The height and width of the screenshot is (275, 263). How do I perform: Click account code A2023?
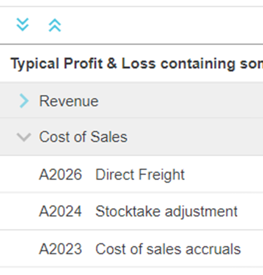point(60,249)
